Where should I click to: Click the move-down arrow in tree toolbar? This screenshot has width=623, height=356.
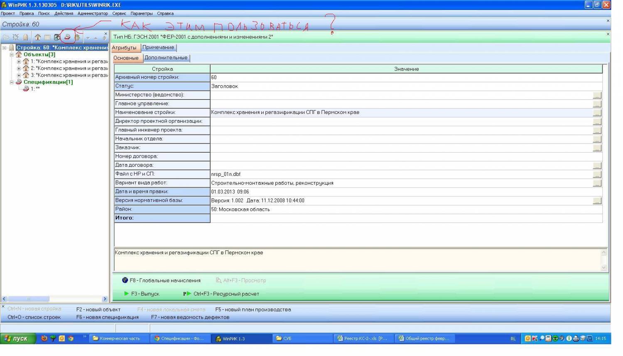[88, 38]
